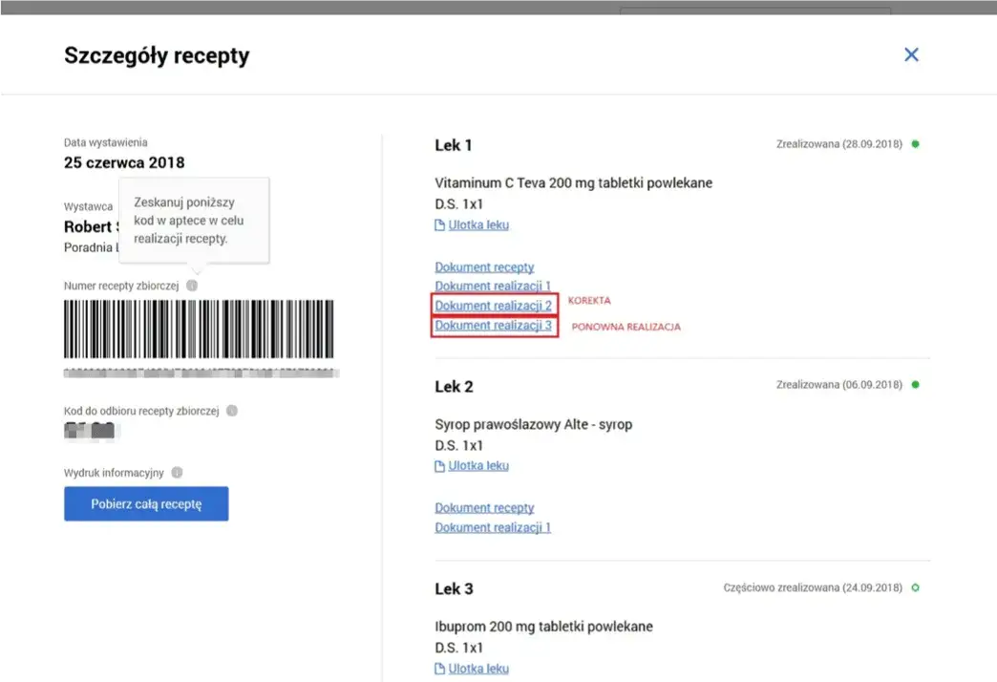Screen dimensions: 997x682
Task: Open the Ulotka leku link for Ibuprom
Action: [478, 668]
